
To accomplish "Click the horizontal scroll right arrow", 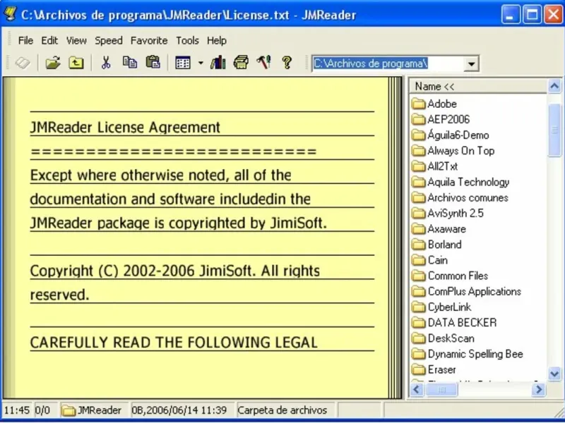I will (x=539, y=389).
